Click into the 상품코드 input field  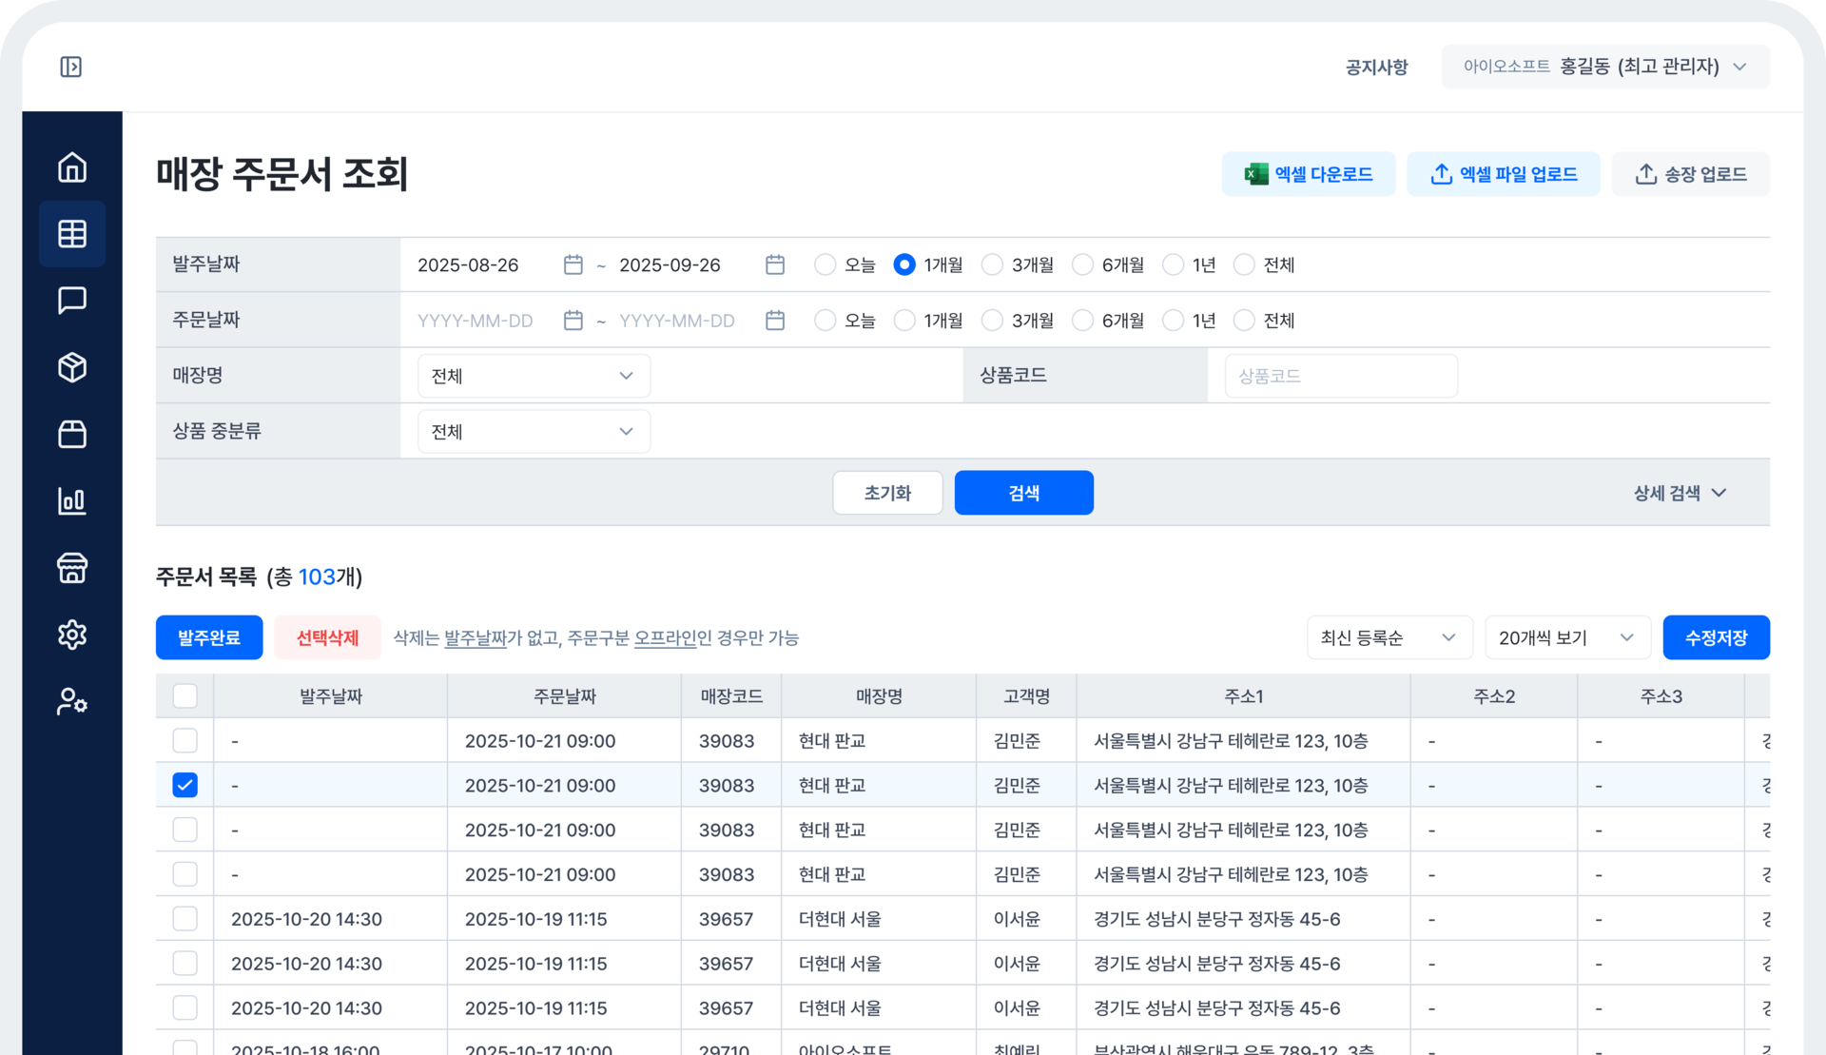click(x=1341, y=376)
